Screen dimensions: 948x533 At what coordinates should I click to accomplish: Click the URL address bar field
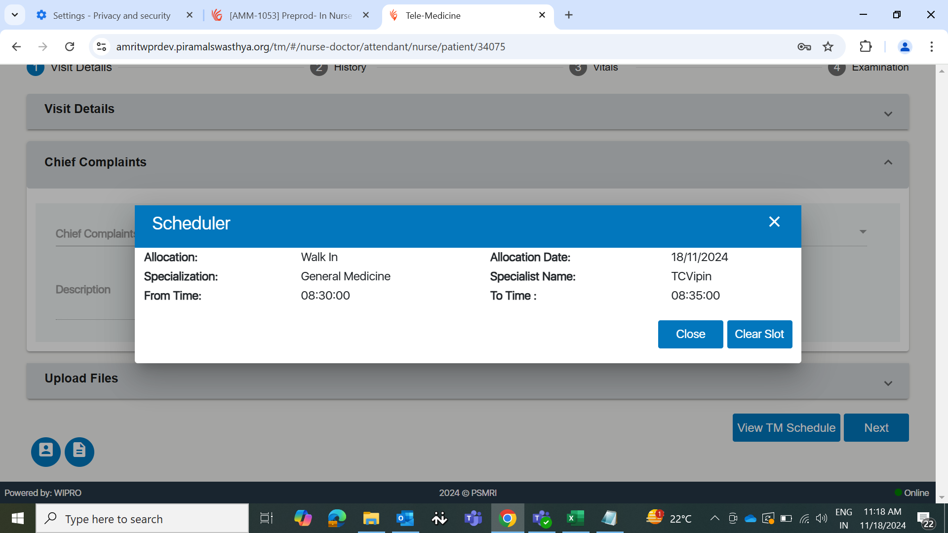click(395, 46)
